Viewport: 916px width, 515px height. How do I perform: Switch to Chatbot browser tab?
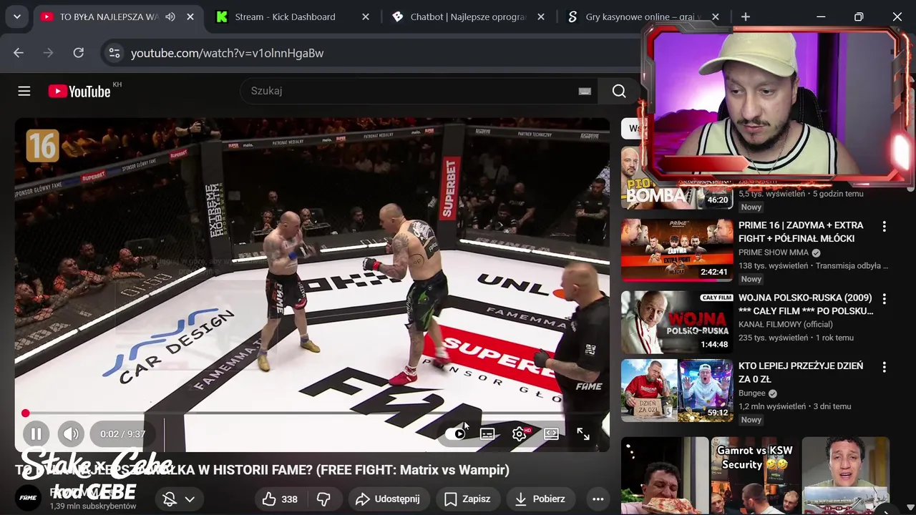tap(469, 16)
